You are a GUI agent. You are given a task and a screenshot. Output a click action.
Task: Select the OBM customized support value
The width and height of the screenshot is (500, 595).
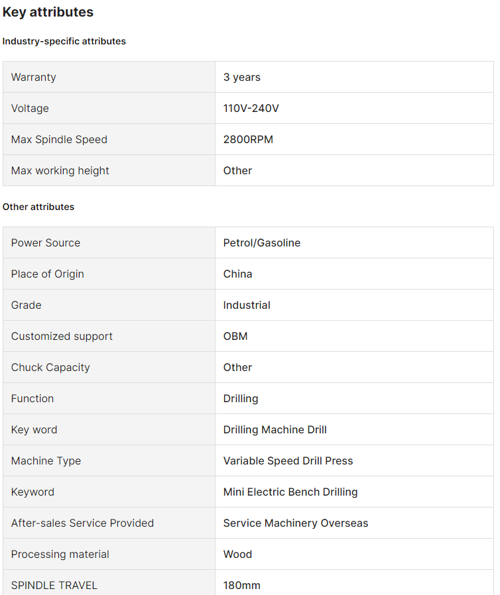click(x=235, y=337)
